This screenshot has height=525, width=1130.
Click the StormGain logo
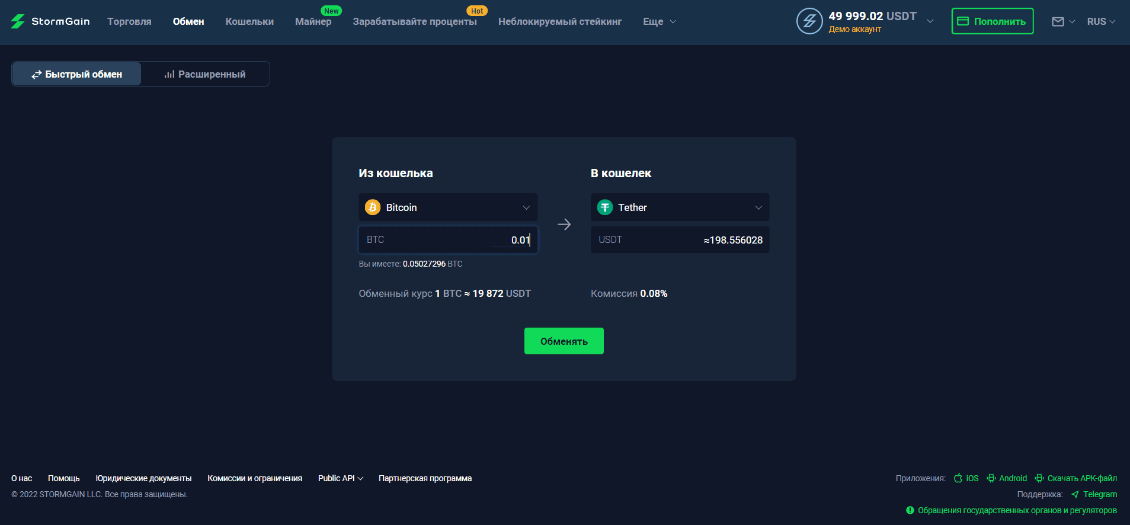(50, 21)
